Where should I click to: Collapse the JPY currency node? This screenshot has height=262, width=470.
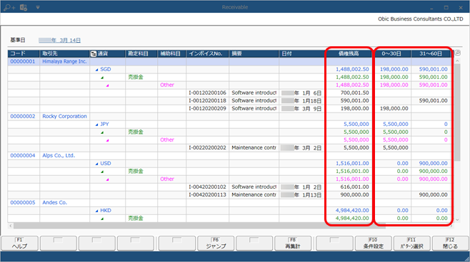tap(96, 125)
